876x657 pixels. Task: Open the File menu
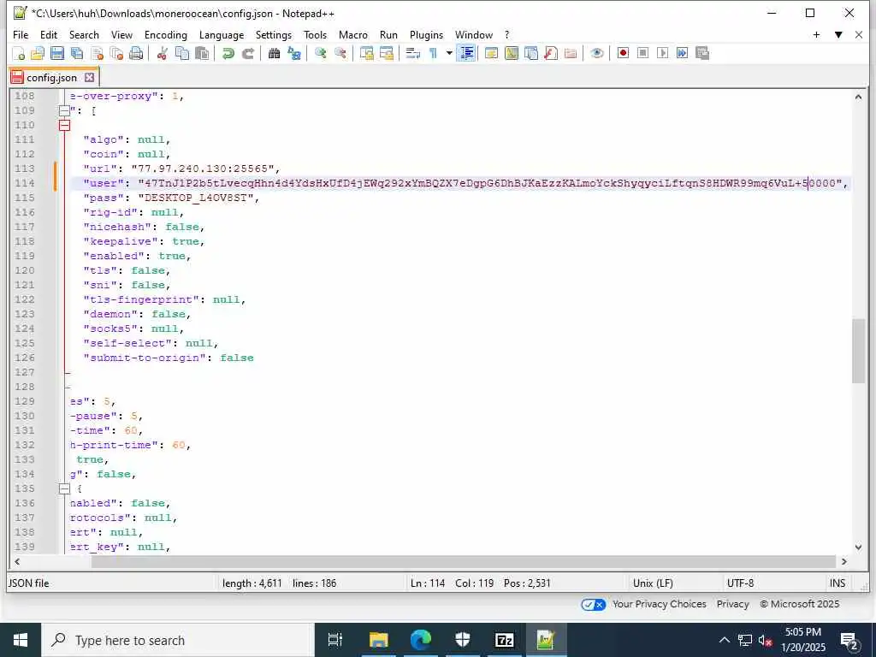click(21, 34)
